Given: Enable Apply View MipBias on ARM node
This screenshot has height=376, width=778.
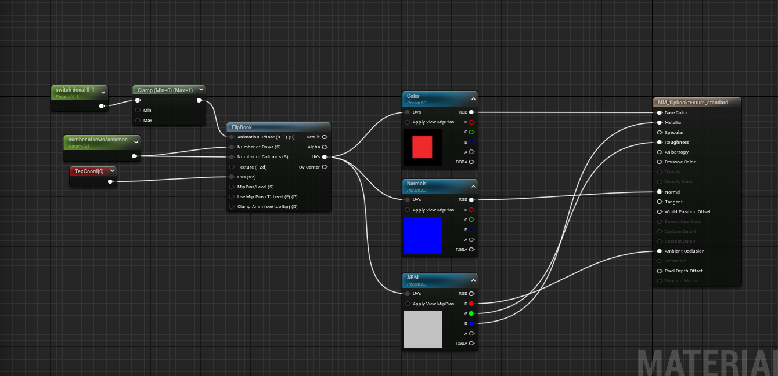Looking at the screenshot, I should (407, 303).
